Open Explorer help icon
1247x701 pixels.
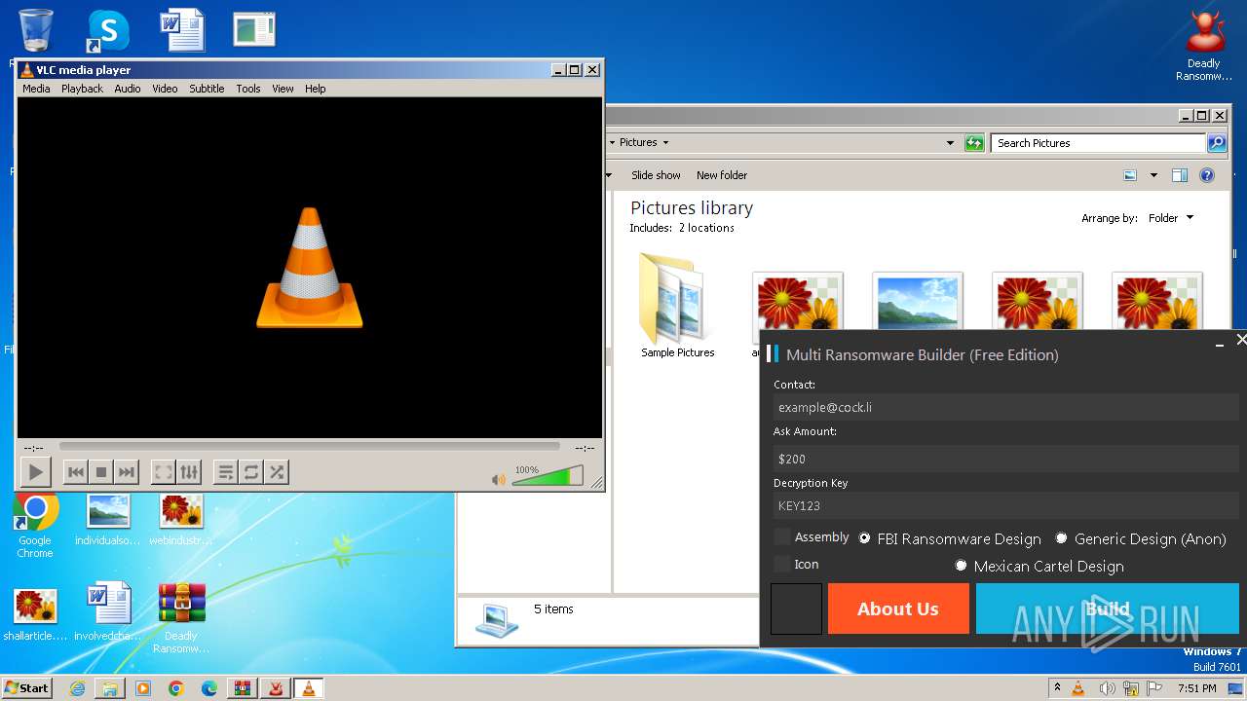(x=1207, y=176)
